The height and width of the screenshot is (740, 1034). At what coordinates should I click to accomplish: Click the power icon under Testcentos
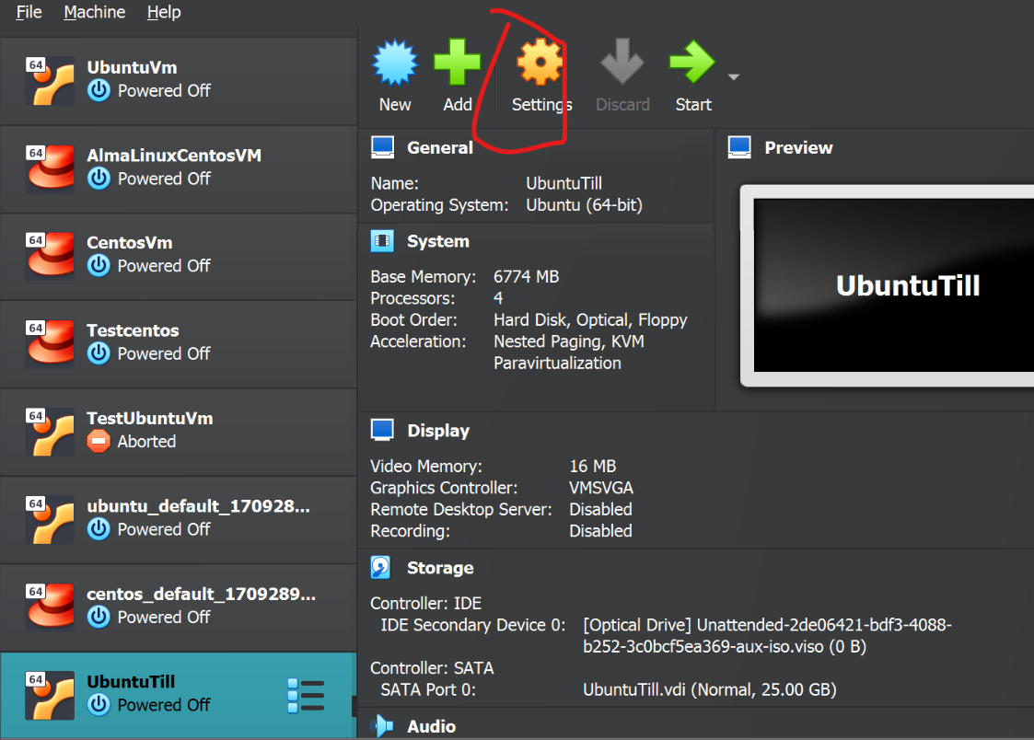[x=99, y=353]
